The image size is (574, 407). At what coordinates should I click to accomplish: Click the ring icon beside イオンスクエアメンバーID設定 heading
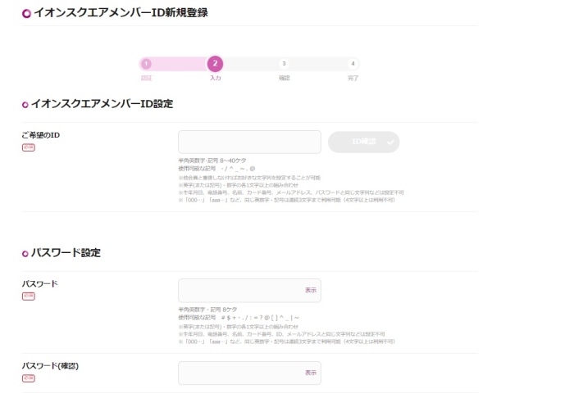pyautogui.click(x=25, y=104)
